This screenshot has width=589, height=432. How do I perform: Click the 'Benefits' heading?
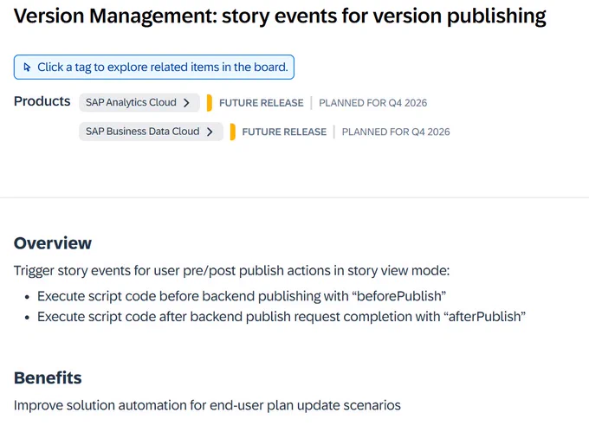[x=48, y=378]
